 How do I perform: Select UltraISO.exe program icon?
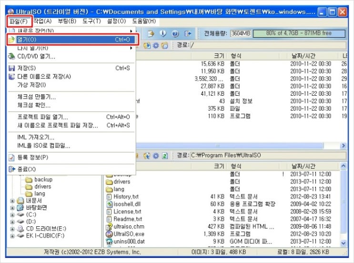pyautogui.click(x=109, y=234)
